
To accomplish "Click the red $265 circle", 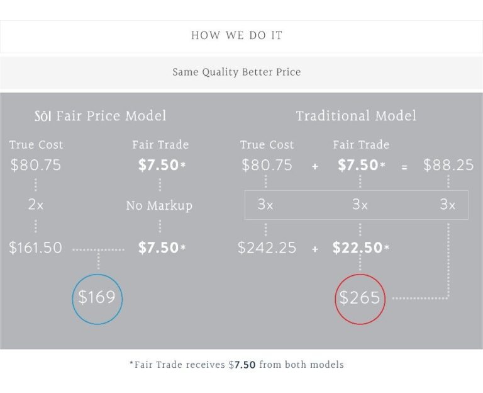I will point(360,299).
